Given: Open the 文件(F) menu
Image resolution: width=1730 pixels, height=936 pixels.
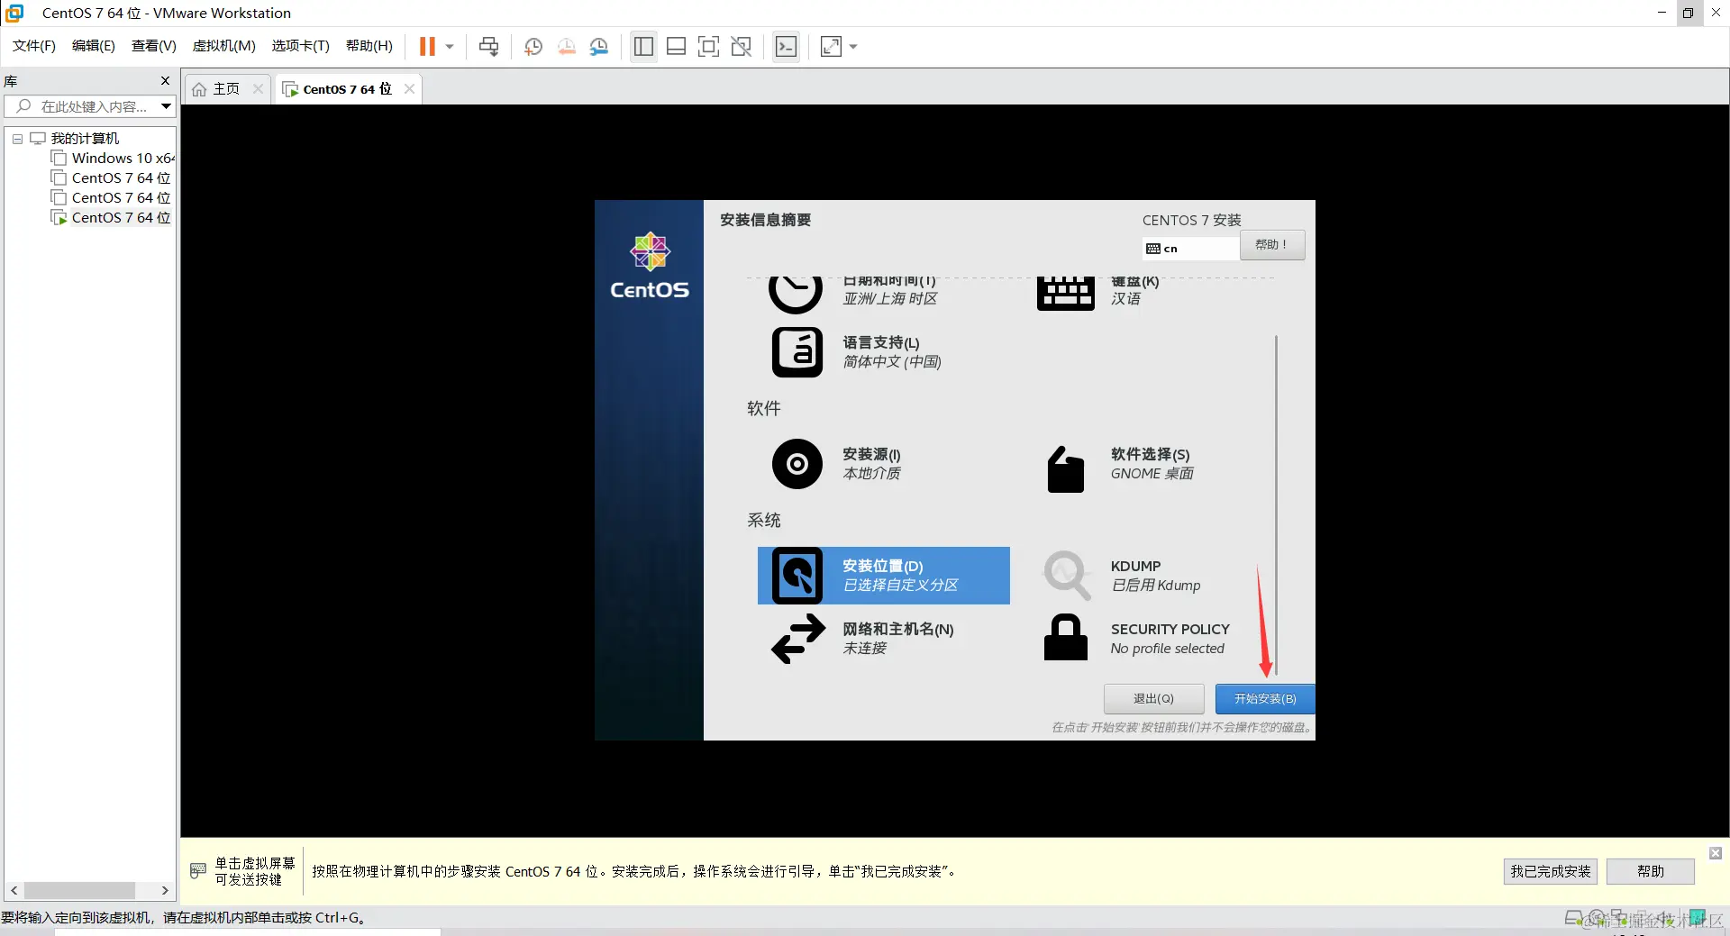Looking at the screenshot, I should pos(34,46).
